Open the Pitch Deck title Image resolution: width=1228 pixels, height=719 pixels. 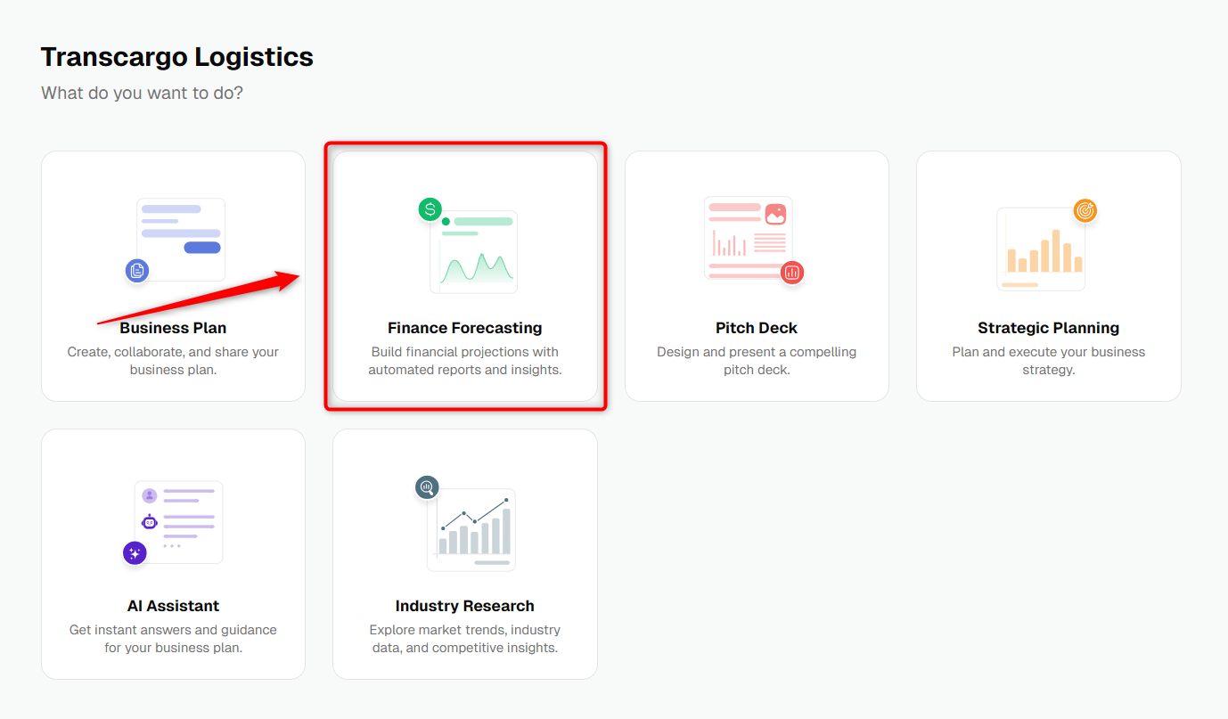click(x=757, y=328)
